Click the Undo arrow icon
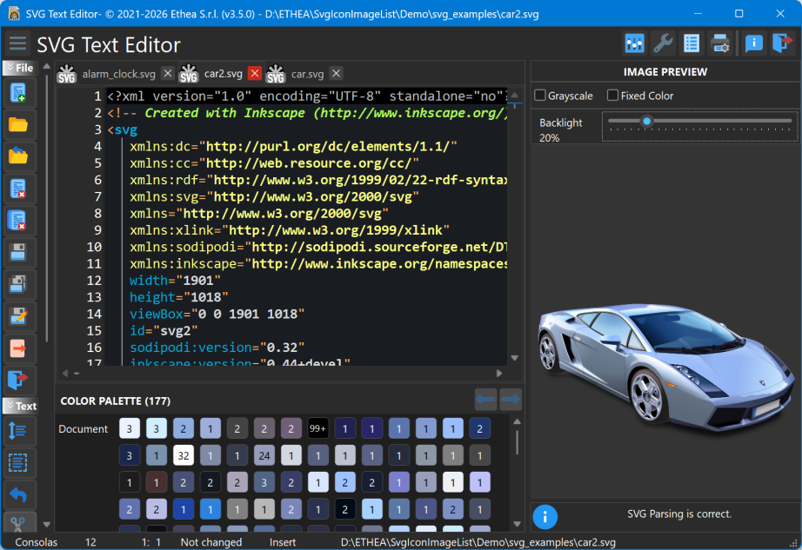 coord(18,495)
